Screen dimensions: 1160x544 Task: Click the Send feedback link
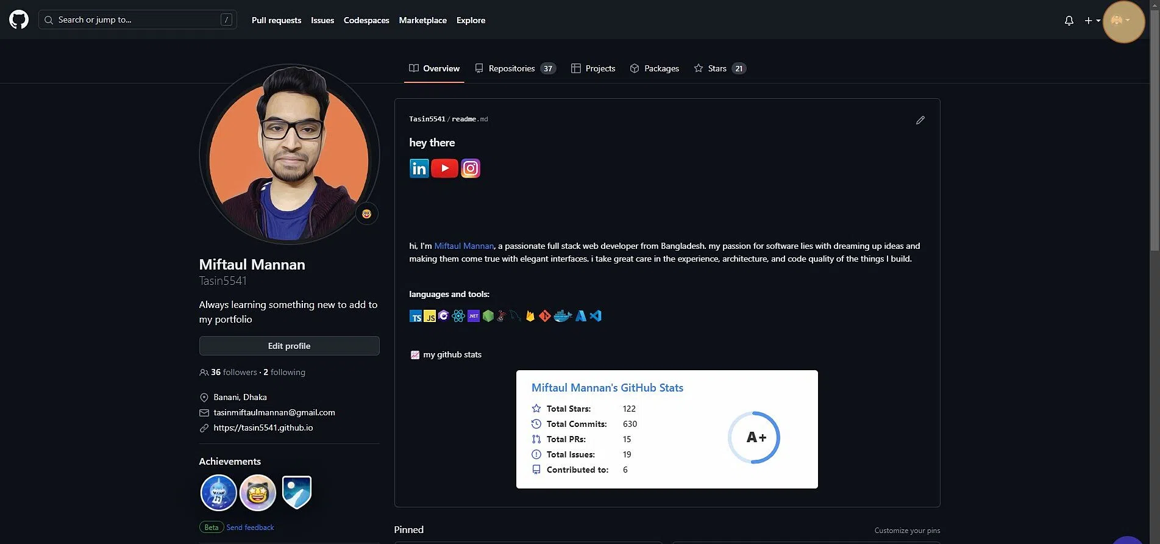(x=250, y=528)
